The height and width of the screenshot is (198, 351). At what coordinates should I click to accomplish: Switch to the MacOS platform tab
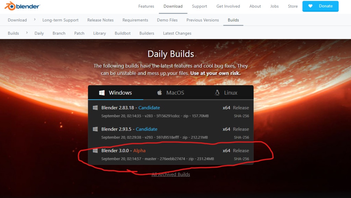coord(171,93)
